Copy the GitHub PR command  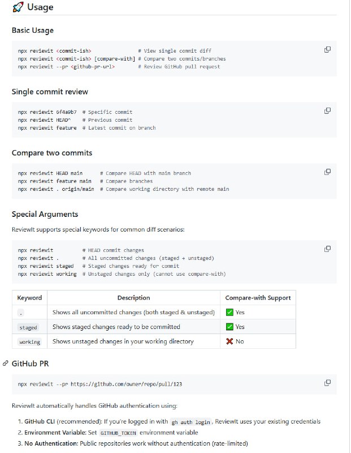tap(327, 383)
